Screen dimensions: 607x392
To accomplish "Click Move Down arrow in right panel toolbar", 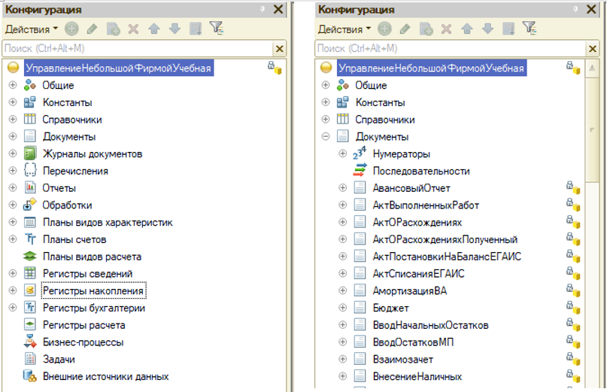I will tap(487, 29).
